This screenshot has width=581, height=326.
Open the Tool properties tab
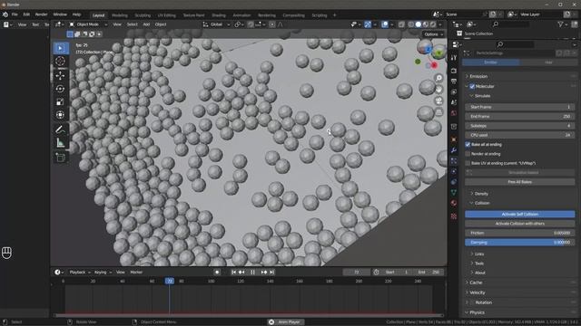(454, 58)
